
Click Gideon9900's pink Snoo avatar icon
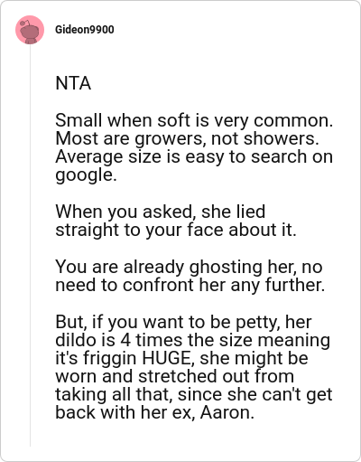(30, 30)
